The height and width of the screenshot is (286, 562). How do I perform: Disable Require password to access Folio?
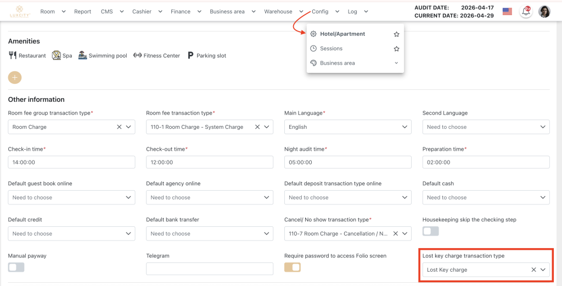[293, 267]
